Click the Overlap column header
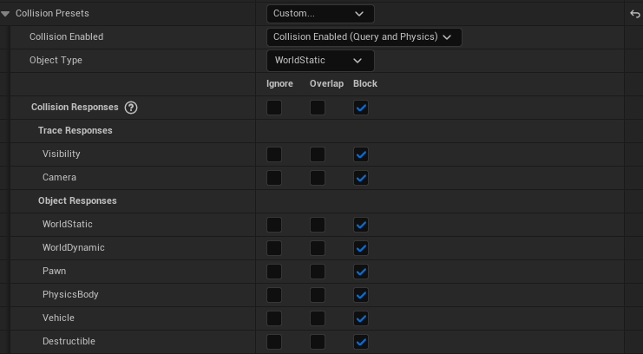Screen dimensions: 643x354 327,83
